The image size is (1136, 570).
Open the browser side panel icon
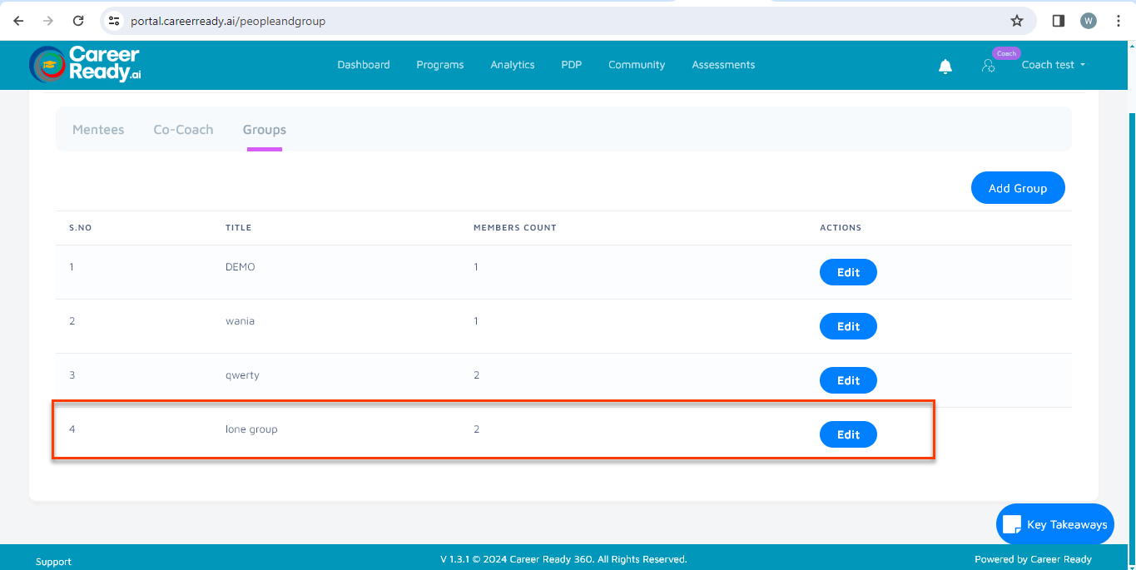[1058, 21]
